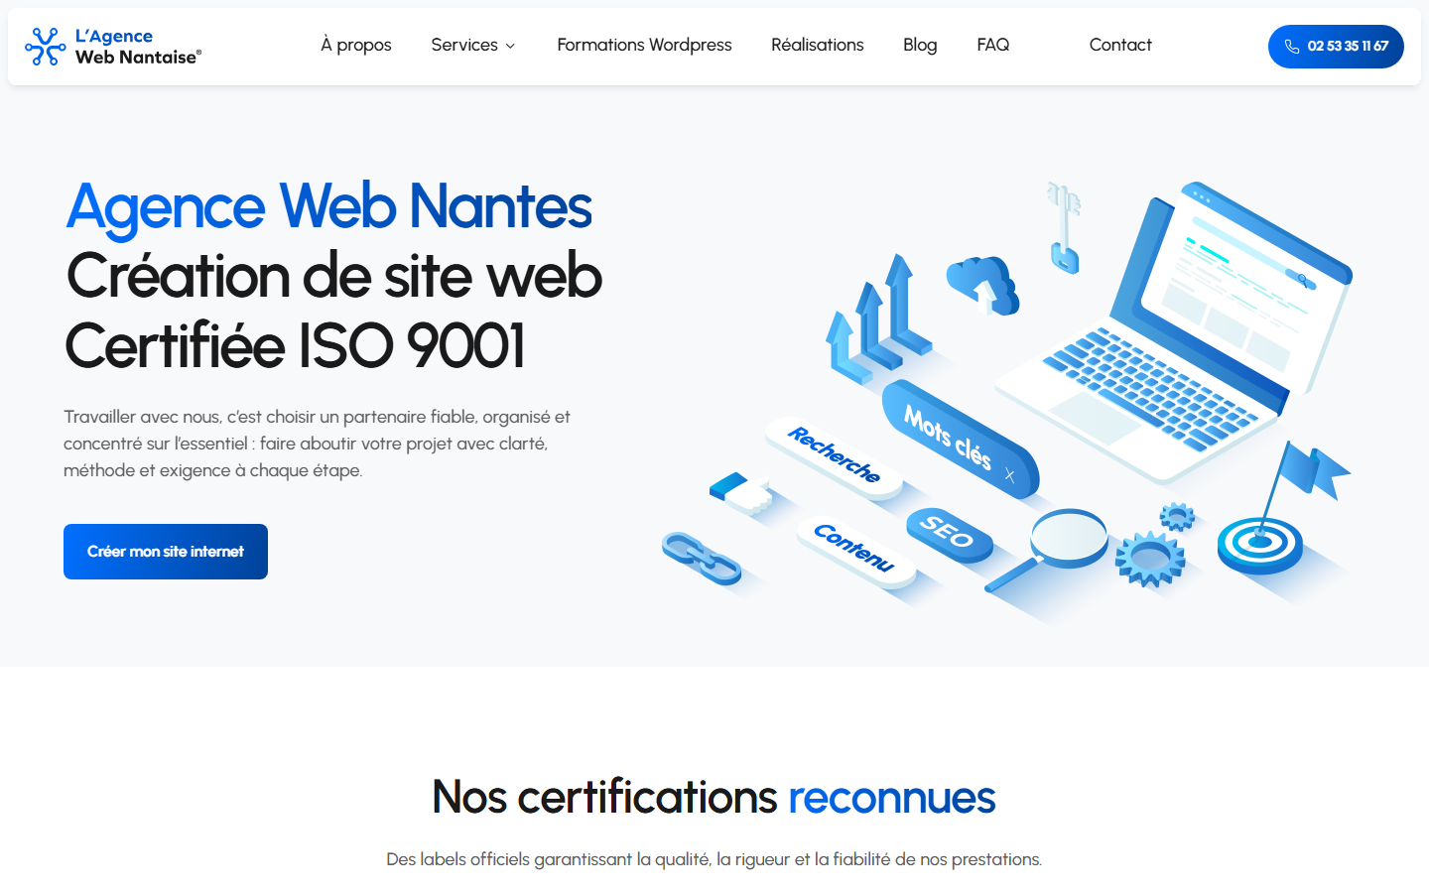This screenshot has width=1429, height=893.
Task: Call 02 53 35 11 67 button
Action: coord(1336,47)
